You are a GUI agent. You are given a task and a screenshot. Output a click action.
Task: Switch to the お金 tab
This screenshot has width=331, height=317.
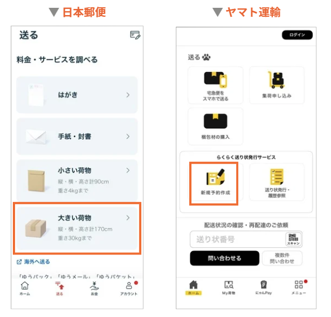[x=94, y=289]
